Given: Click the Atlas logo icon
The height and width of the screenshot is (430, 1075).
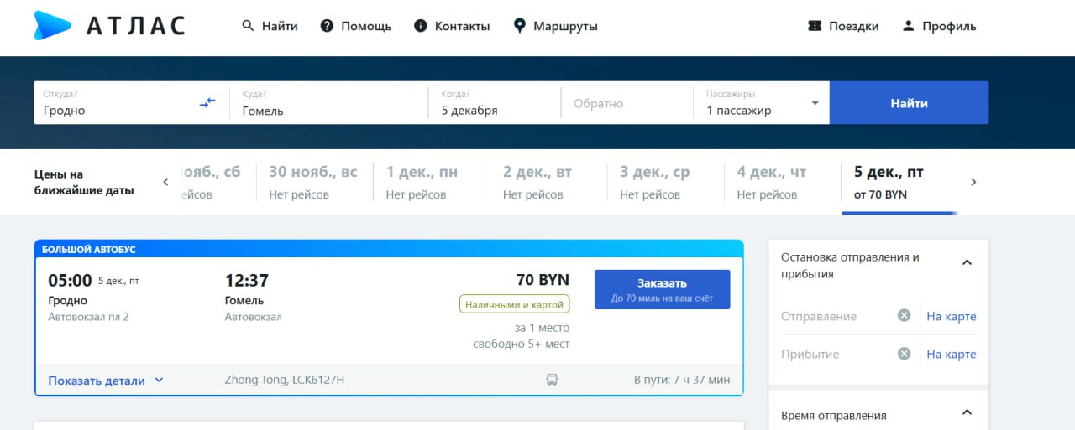Looking at the screenshot, I should click(x=52, y=26).
